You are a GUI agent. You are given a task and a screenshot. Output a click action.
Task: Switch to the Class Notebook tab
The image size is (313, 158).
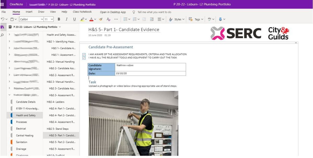[82, 12]
